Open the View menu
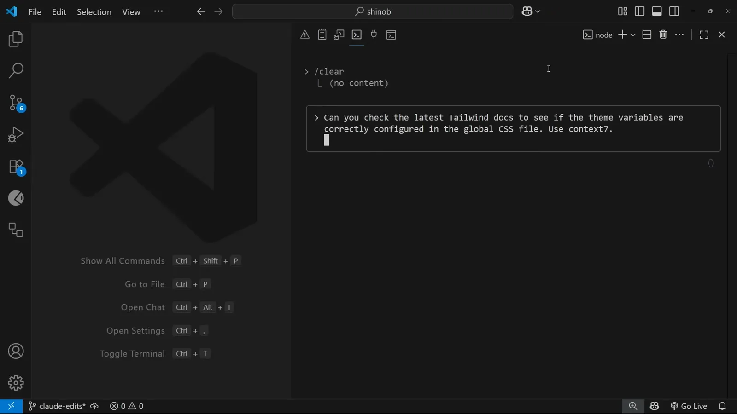This screenshot has height=414, width=737. (x=131, y=12)
